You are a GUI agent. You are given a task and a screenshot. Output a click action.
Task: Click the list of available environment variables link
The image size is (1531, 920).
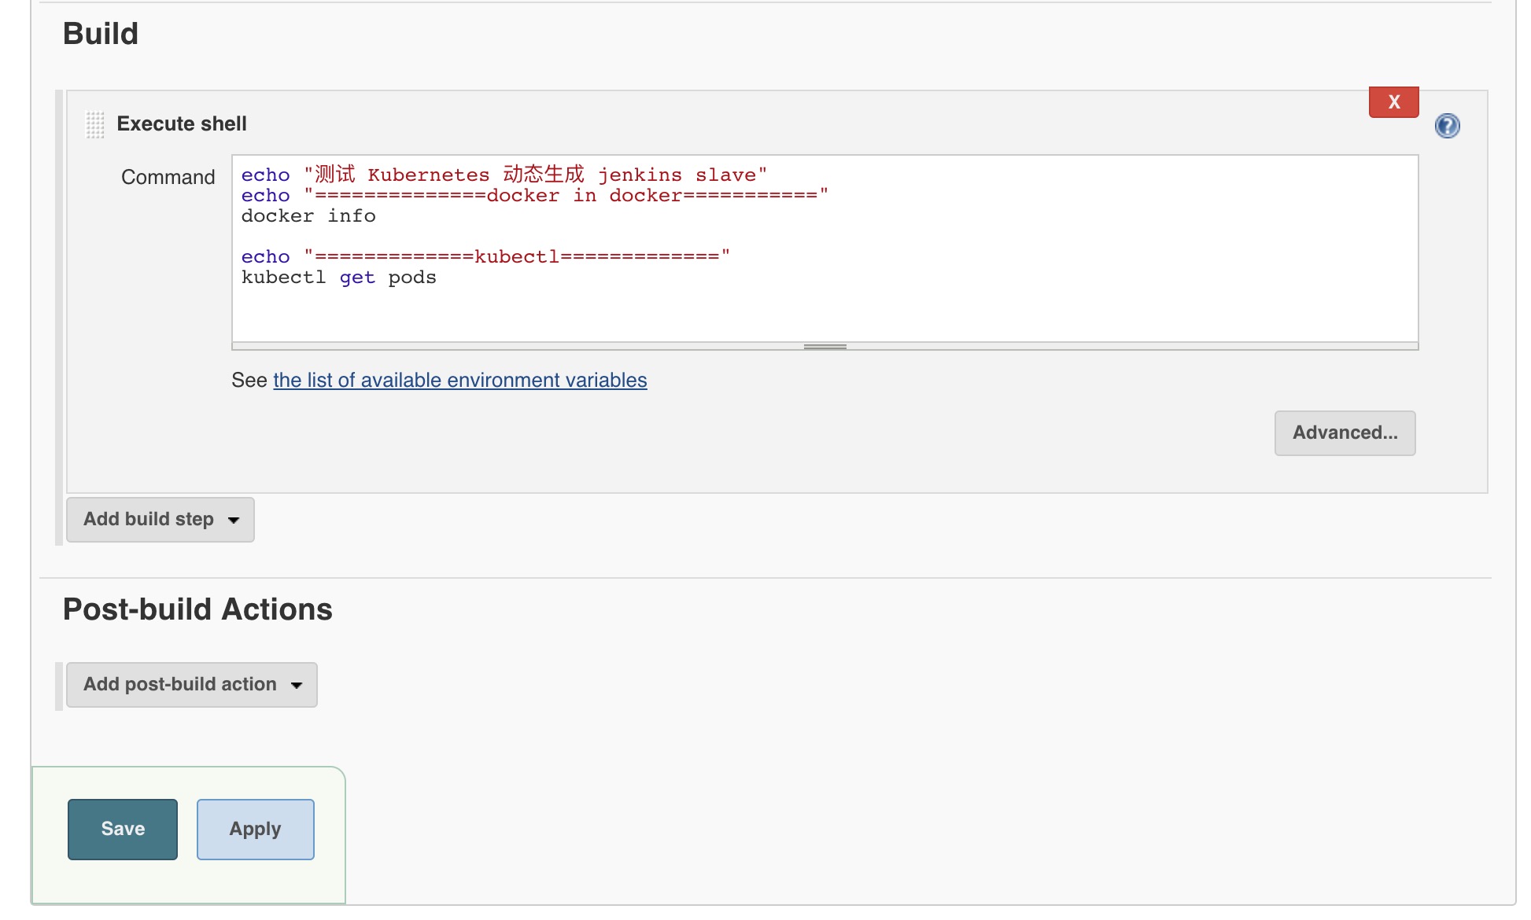coord(459,379)
